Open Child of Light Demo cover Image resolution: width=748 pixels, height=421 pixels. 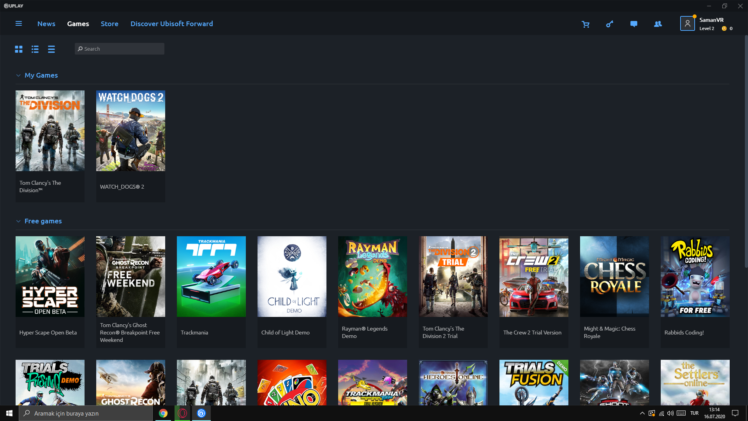[292, 276]
